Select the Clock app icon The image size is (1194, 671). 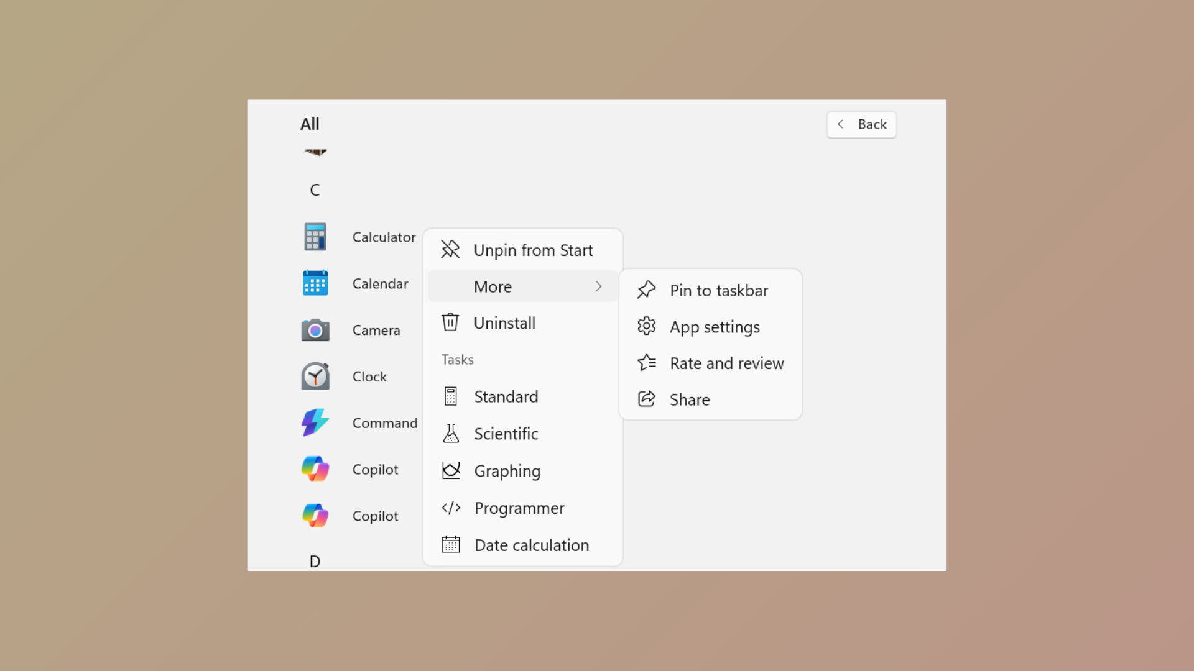click(x=315, y=377)
